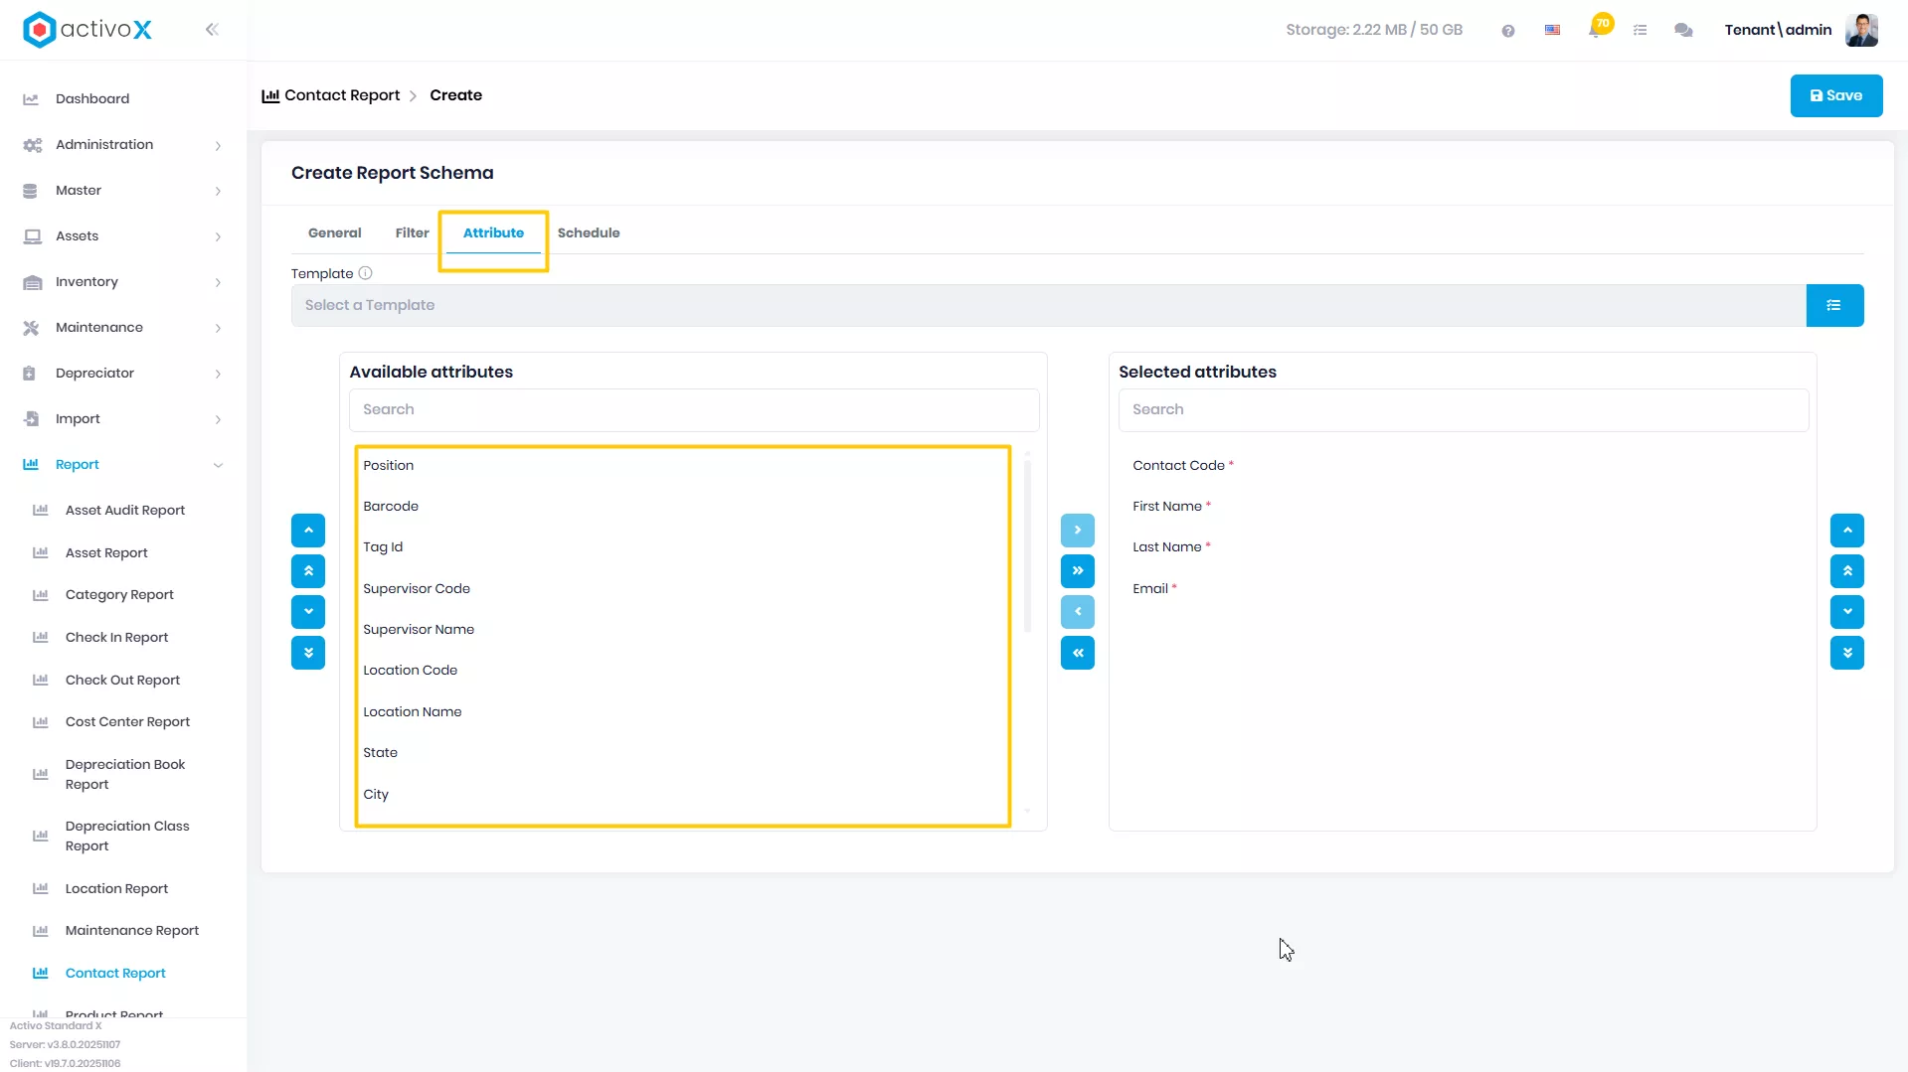Expand the Maintenance menu

pos(123,328)
